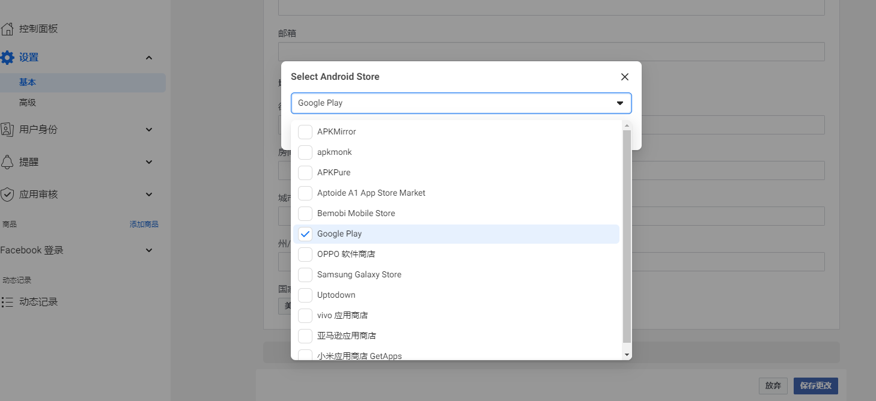Open 动态记录 sidebar item
This screenshot has height=401, width=876.
click(38, 302)
